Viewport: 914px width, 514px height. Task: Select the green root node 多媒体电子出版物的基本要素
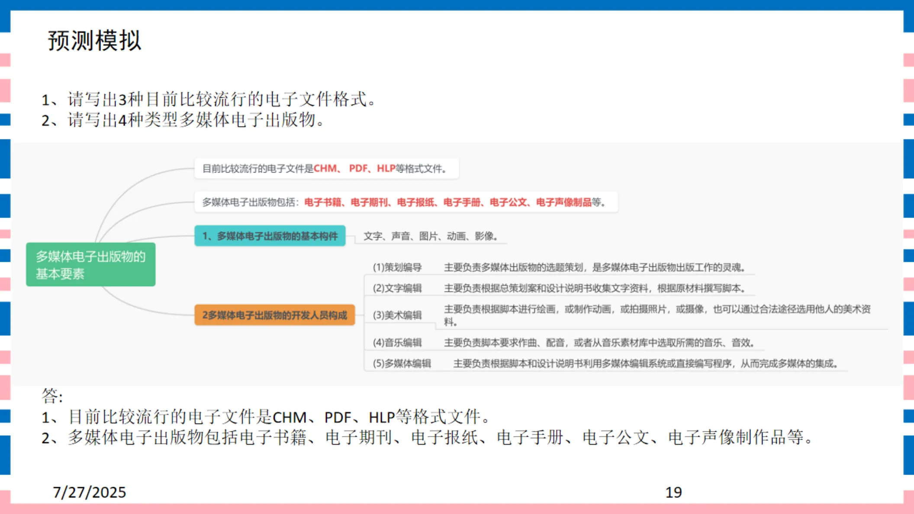pyautogui.click(x=90, y=264)
